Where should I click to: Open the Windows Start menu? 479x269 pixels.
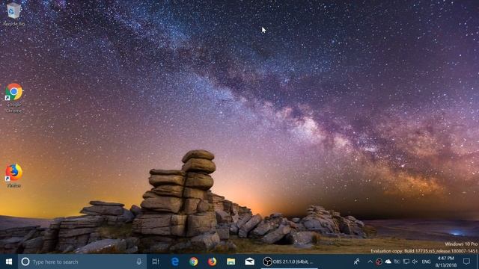point(9,262)
